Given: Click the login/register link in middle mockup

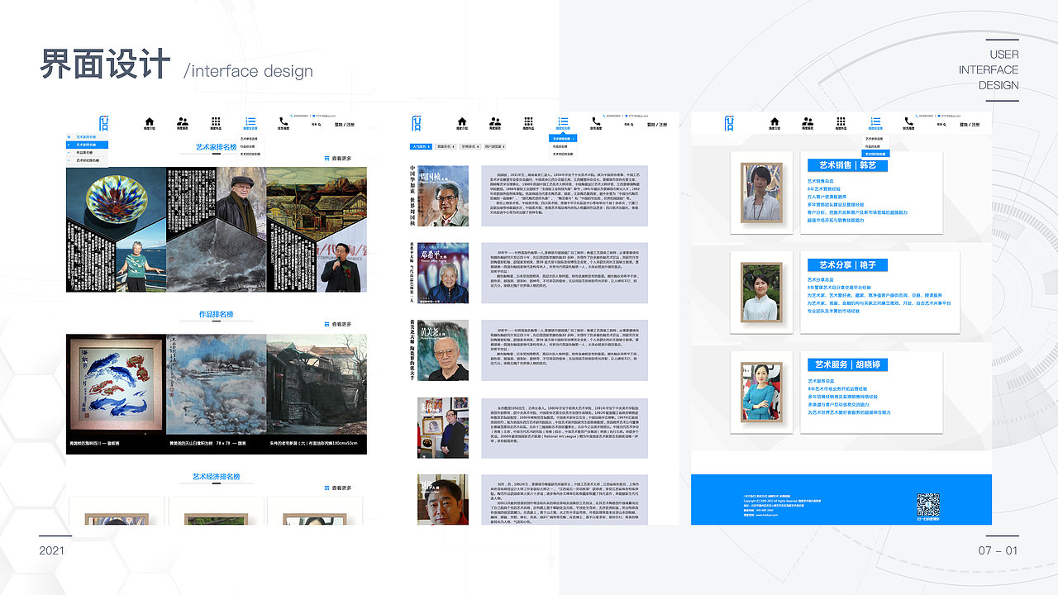Looking at the screenshot, I should coord(657,125).
